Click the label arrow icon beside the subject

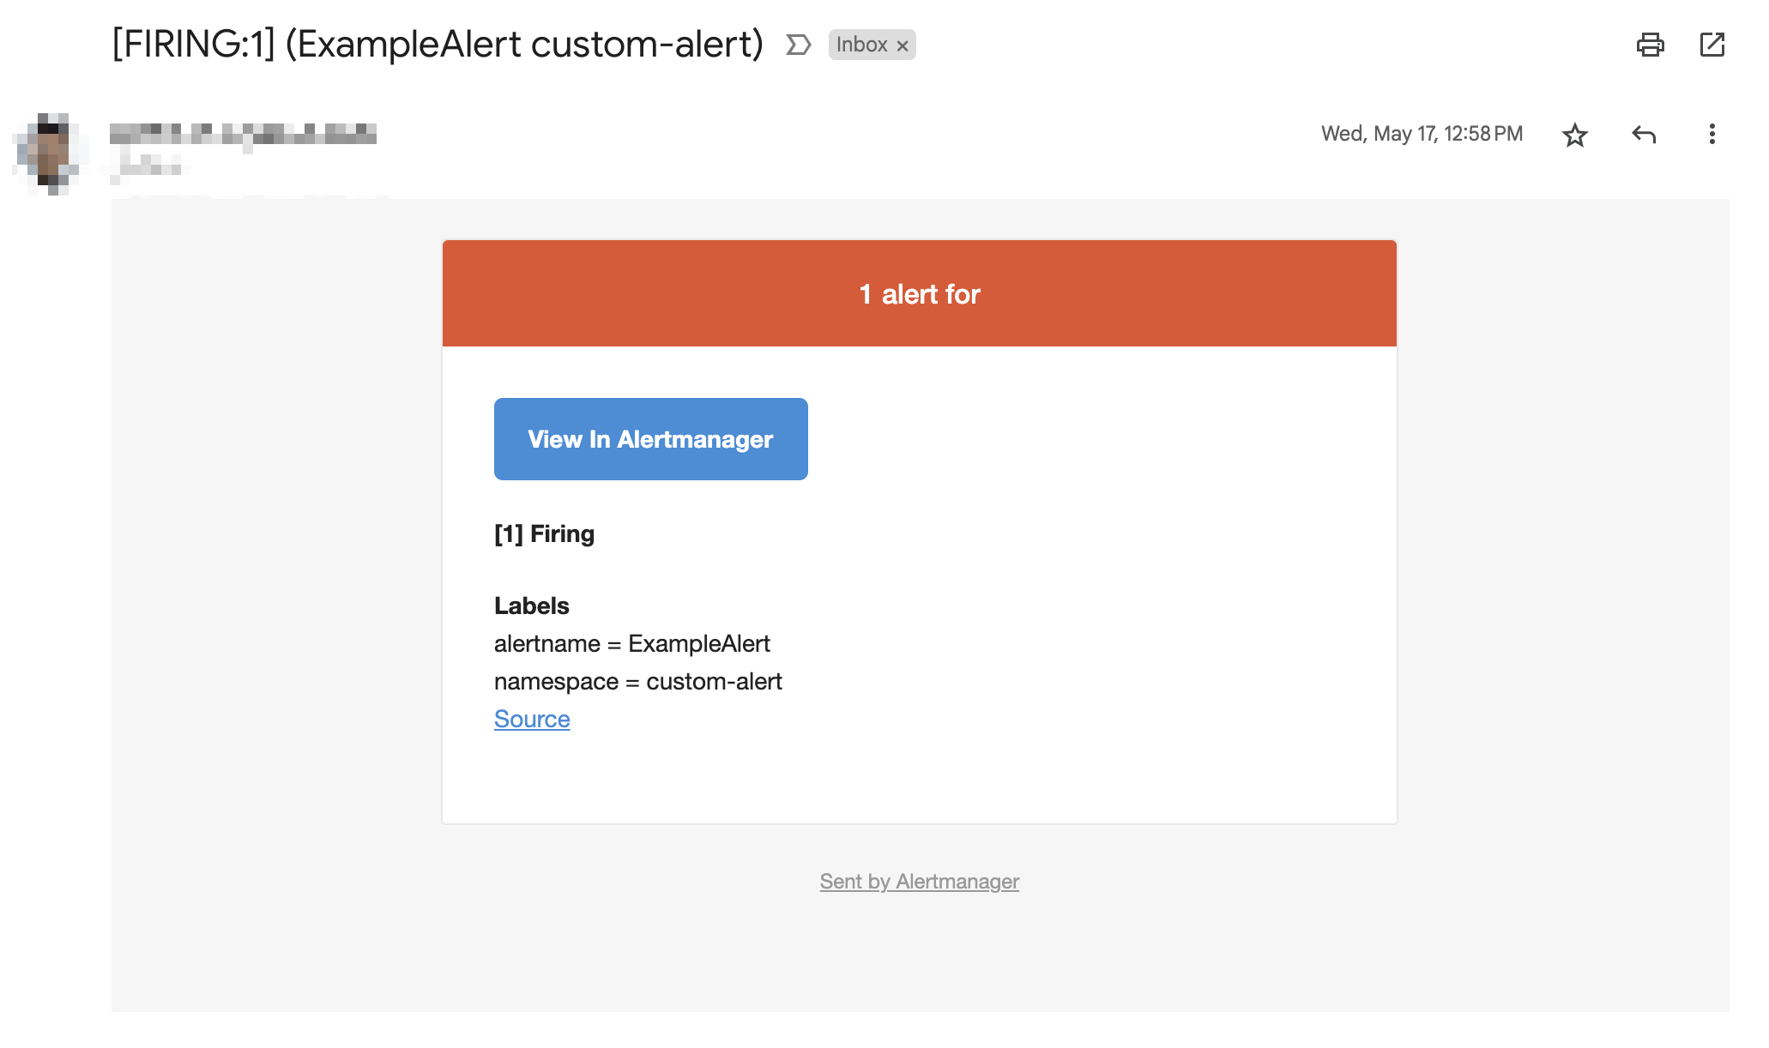(x=797, y=45)
